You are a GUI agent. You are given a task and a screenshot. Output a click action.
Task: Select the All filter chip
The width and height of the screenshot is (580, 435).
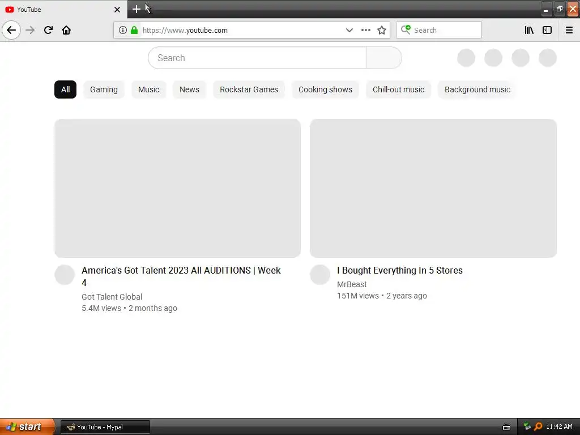(x=66, y=89)
